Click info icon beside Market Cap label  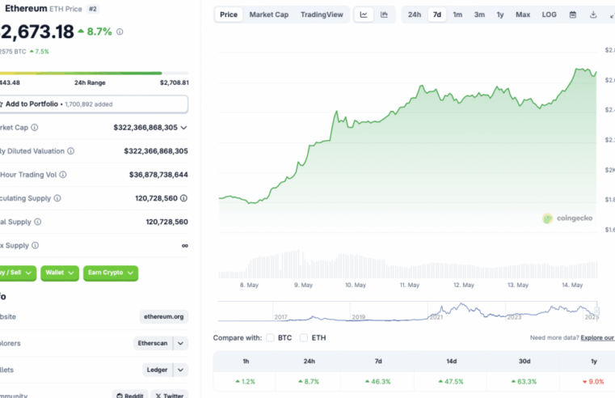click(35, 127)
